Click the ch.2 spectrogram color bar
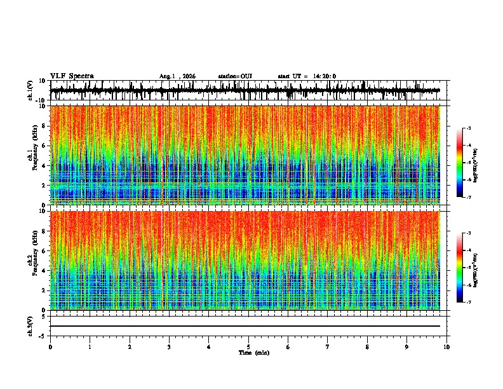 click(x=460, y=268)
